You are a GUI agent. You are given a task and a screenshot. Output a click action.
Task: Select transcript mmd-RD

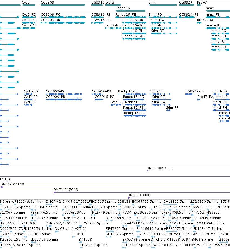(221, 50)
